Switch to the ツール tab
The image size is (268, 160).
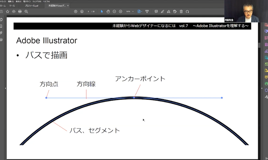pos(12,6)
